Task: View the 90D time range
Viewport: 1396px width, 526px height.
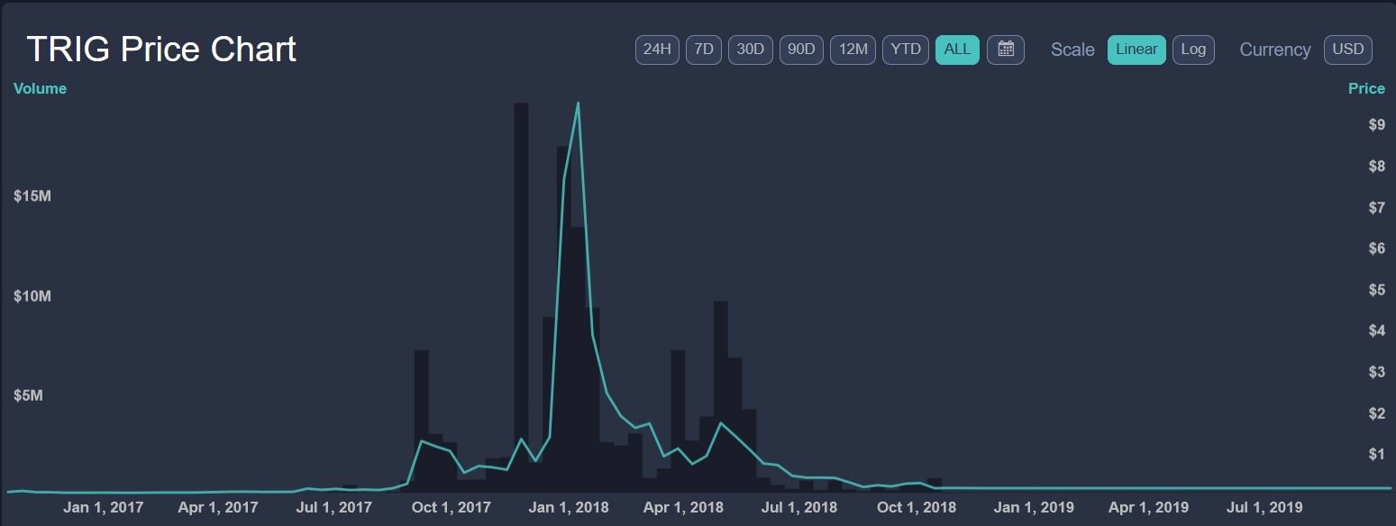Action: point(800,50)
